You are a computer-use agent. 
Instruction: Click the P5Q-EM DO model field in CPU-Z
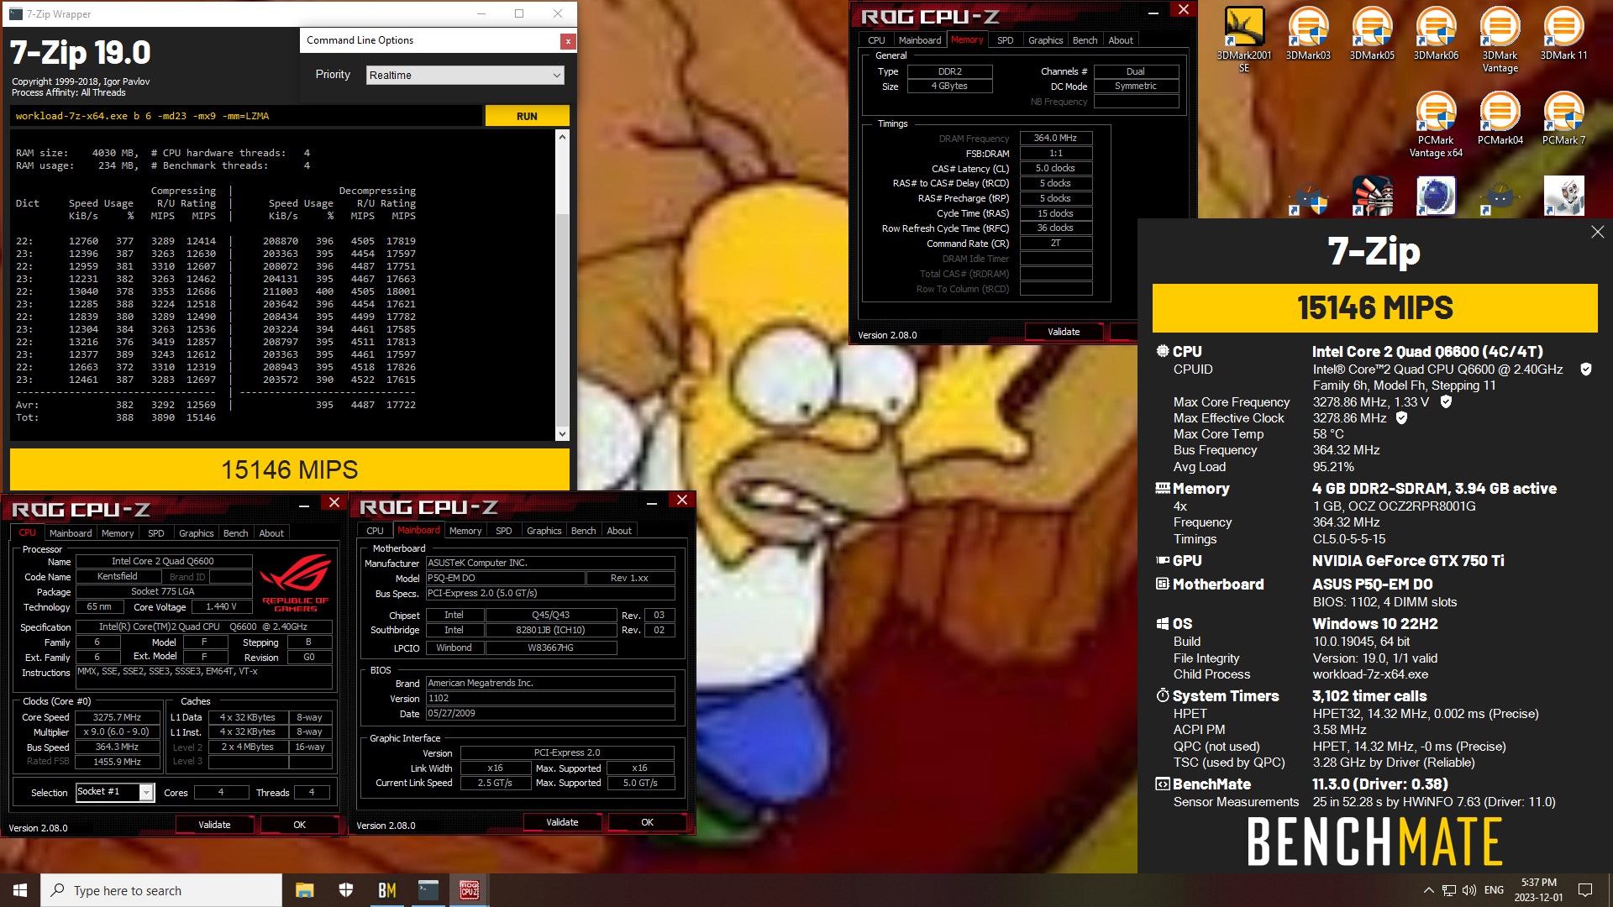(x=505, y=578)
